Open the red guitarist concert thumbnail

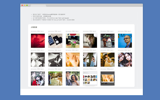tap(38, 41)
